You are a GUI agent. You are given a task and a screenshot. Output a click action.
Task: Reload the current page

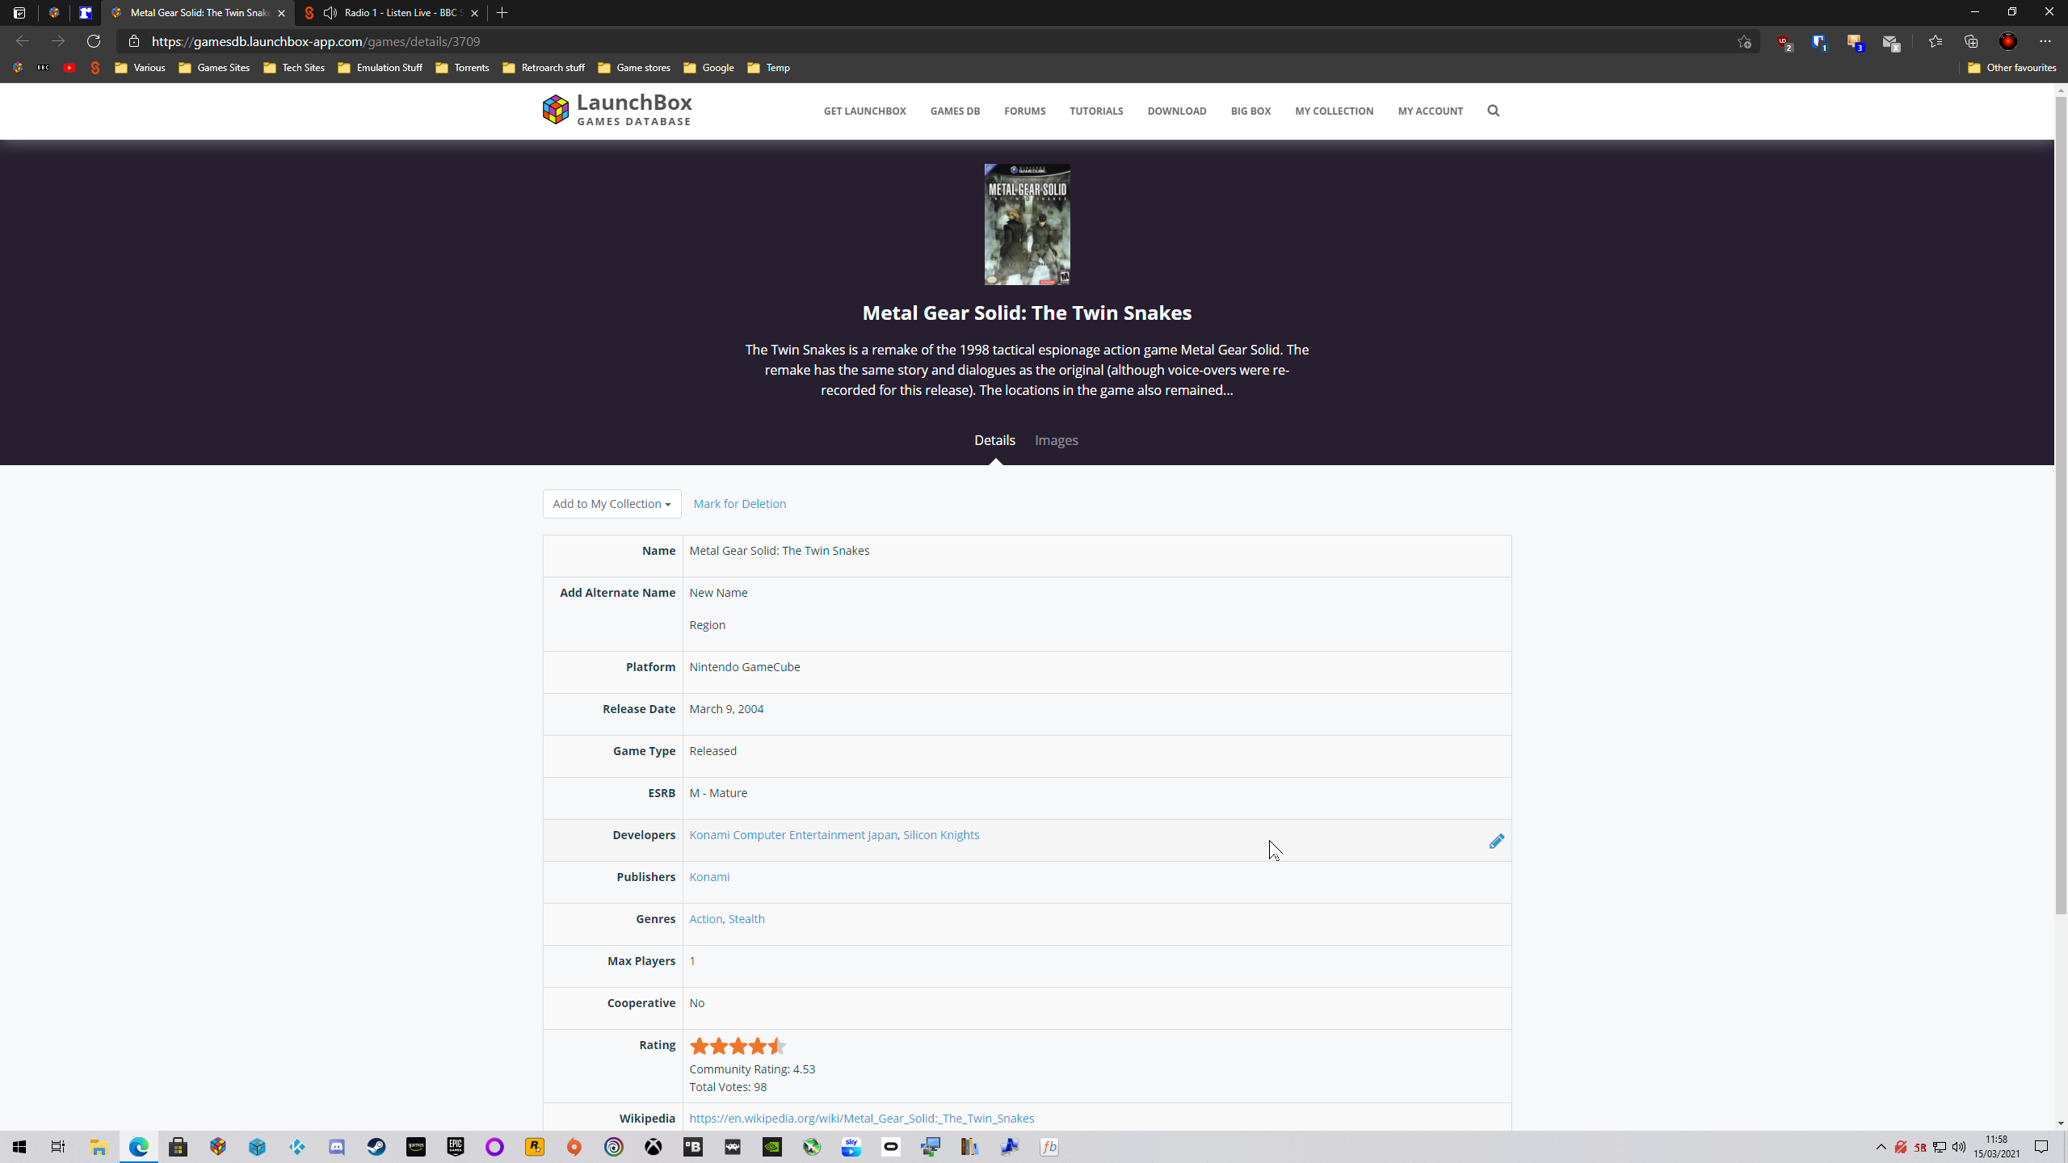(x=94, y=41)
